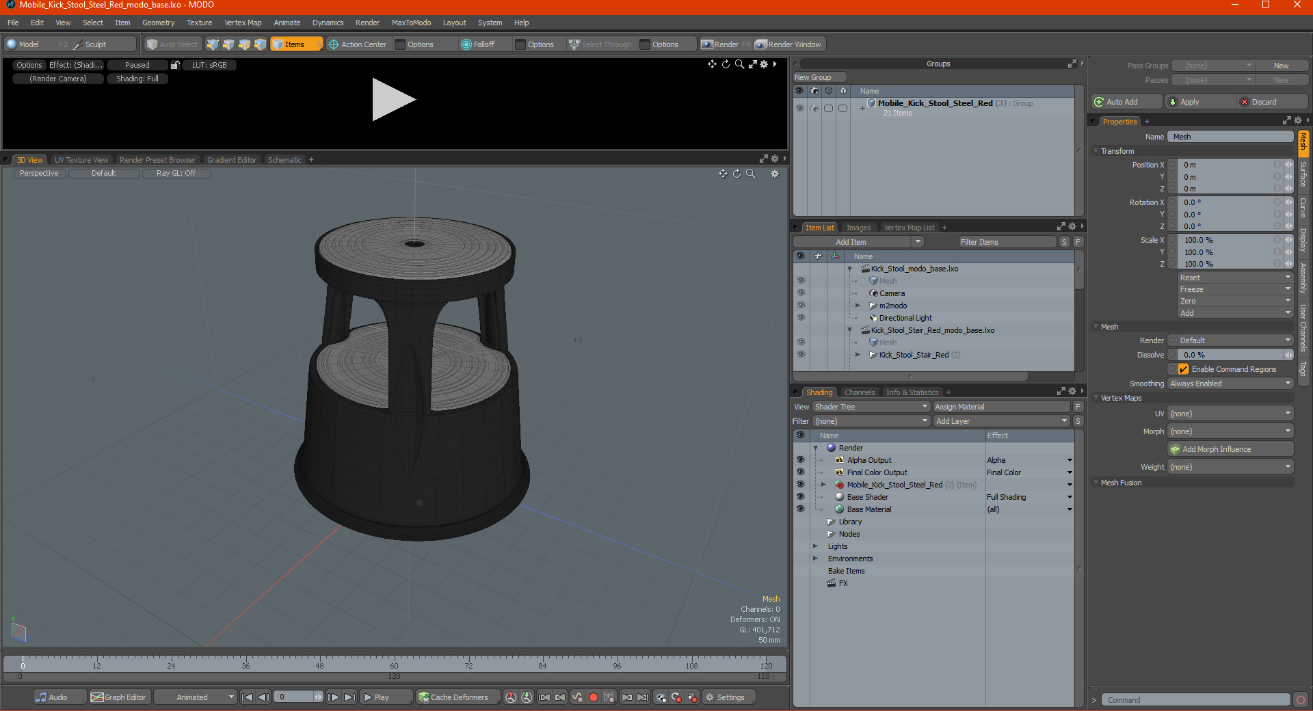Expand the m2modo item
This screenshot has height=711, width=1313.
[858, 306]
